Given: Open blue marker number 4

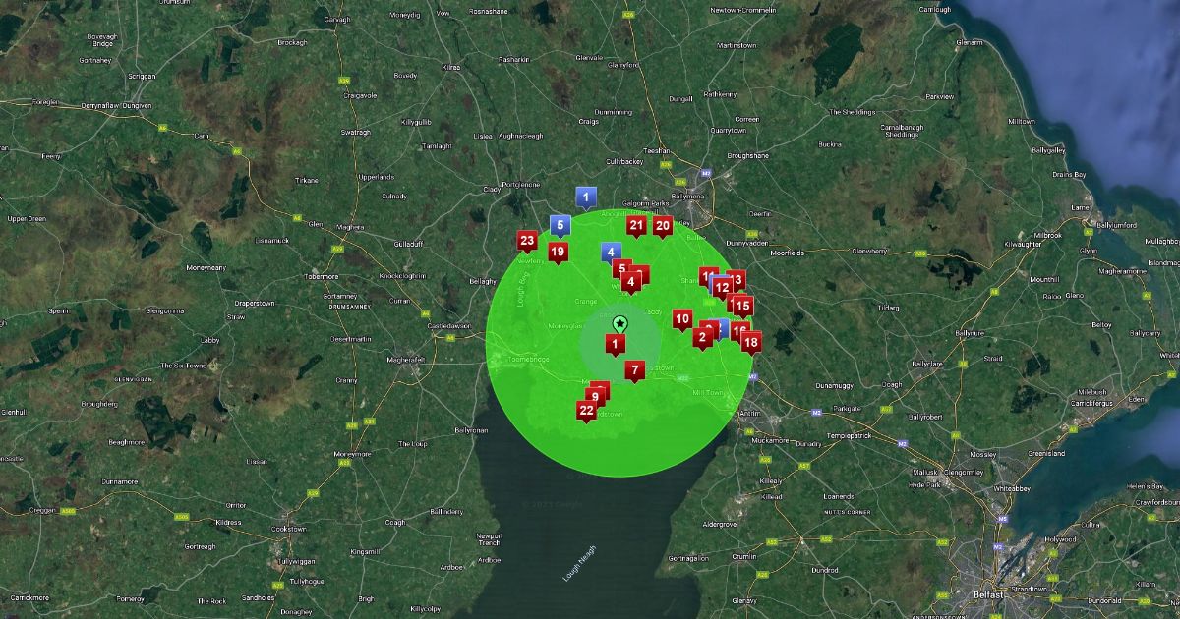Looking at the screenshot, I should click(x=611, y=252).
